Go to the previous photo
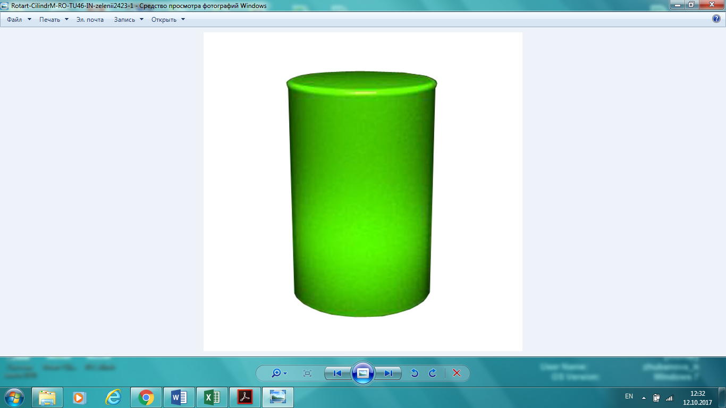This screenshot has width=726, height=408. point(337,373)
